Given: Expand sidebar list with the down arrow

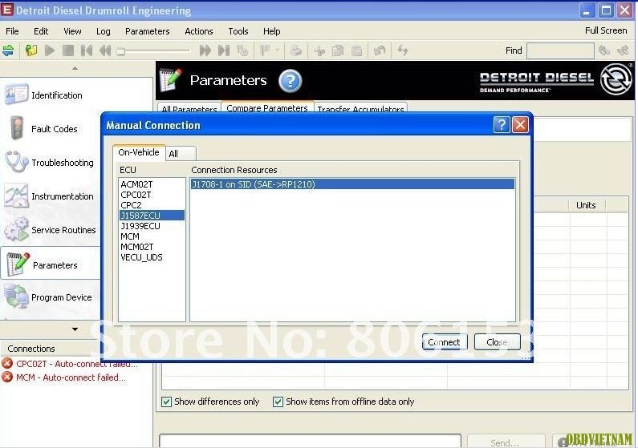Looking at the screenshot, I should [75, 329].
